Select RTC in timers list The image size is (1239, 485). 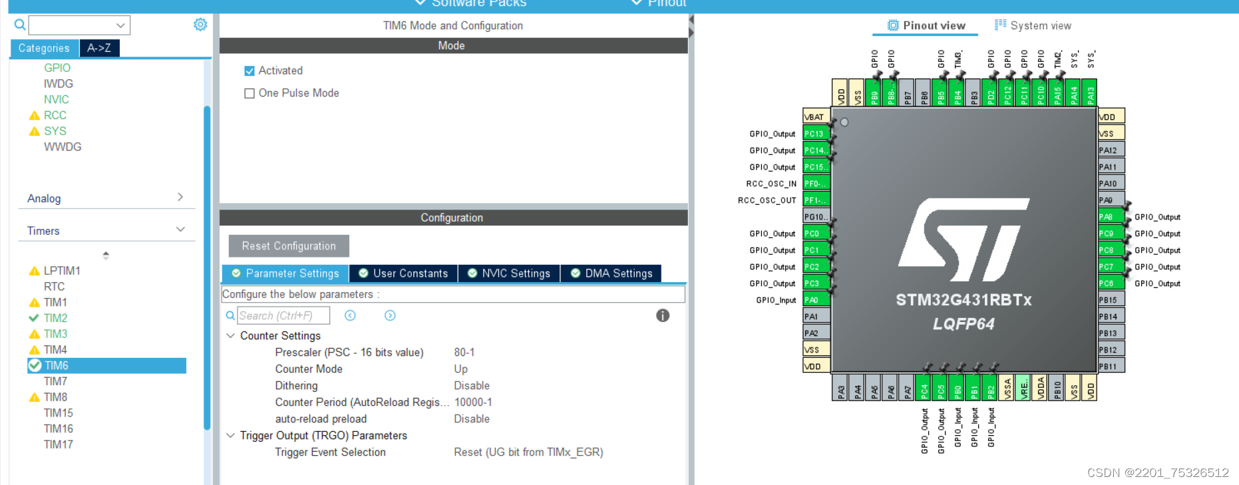(55, 287)
